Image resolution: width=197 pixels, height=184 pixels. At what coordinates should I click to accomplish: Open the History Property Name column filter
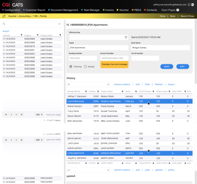[123, 92]
